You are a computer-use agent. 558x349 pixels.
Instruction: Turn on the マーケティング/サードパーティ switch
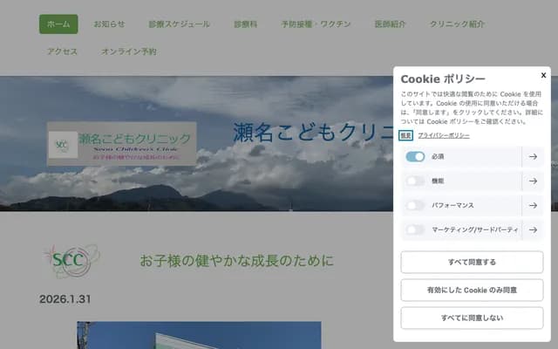415,230
